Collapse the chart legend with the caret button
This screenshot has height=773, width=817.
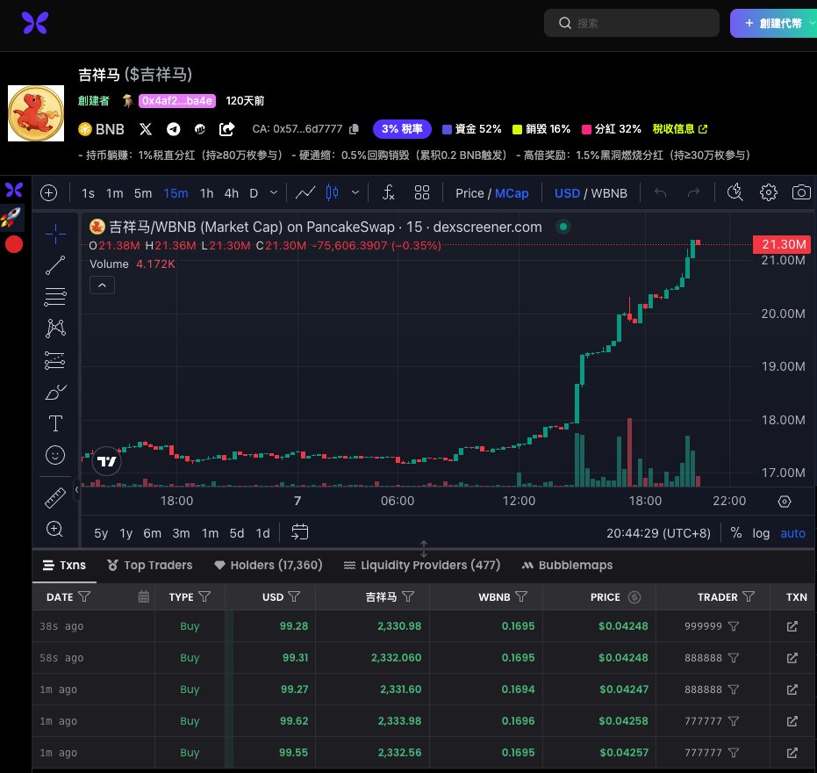tap(102, 285)
